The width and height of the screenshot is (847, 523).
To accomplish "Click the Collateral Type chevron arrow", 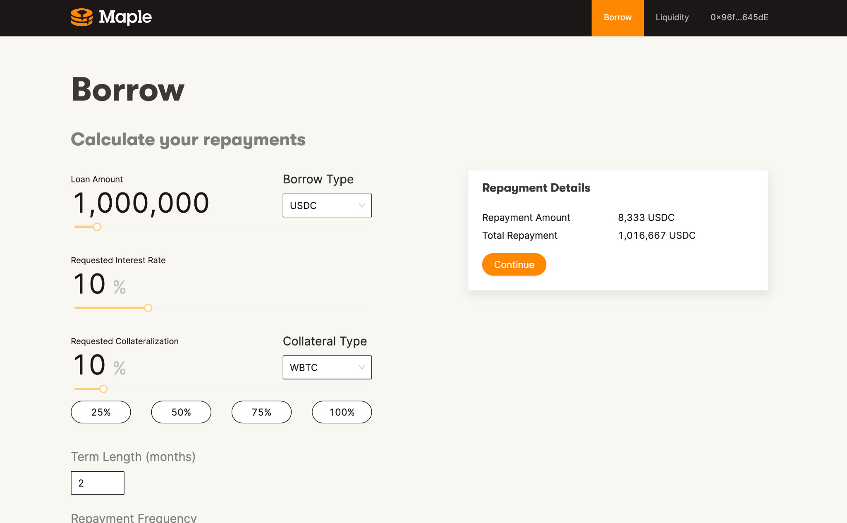I will (362, 367).
